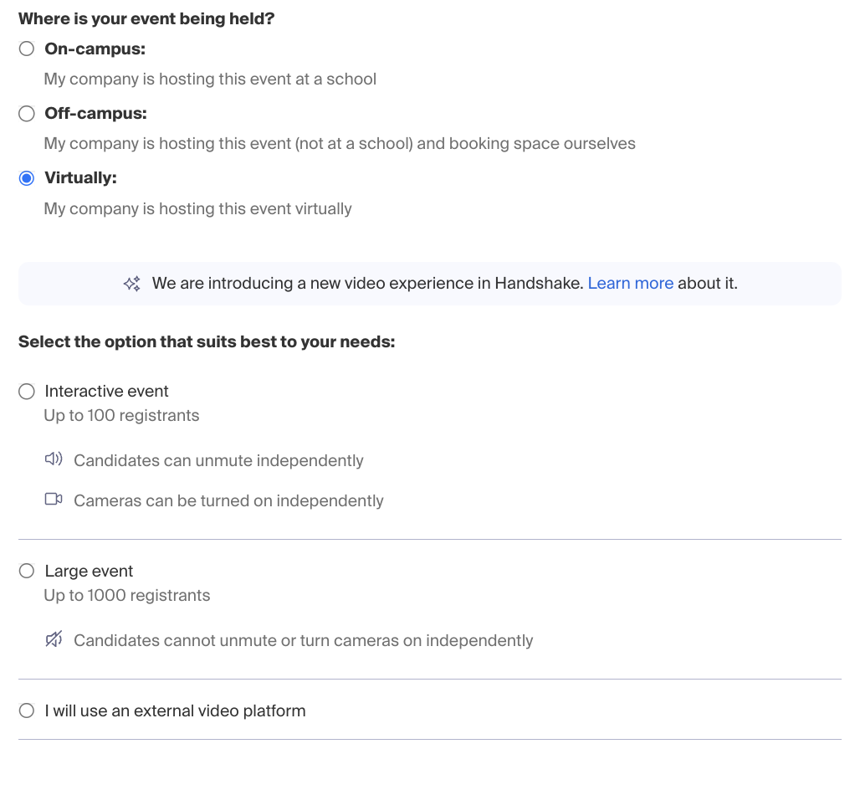Click the Off-campus label text
855x790 pixels.
tap(96, 114)
